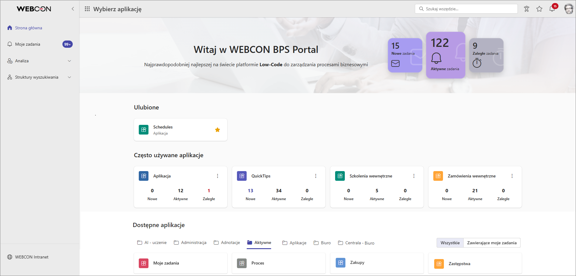
Task: Open notifications bell with 15 badge
Action: coord(552,8)
